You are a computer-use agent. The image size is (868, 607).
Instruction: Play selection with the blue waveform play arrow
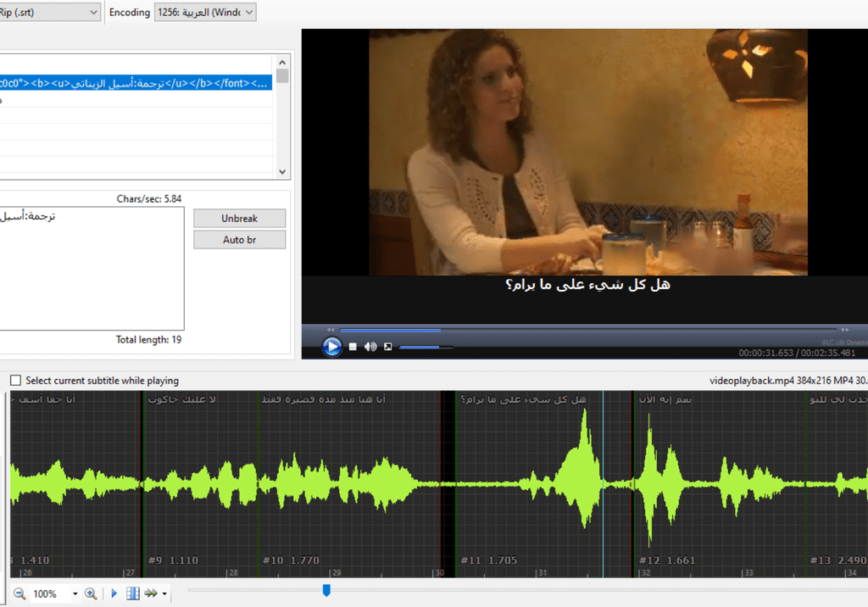(x=114, y=593)
